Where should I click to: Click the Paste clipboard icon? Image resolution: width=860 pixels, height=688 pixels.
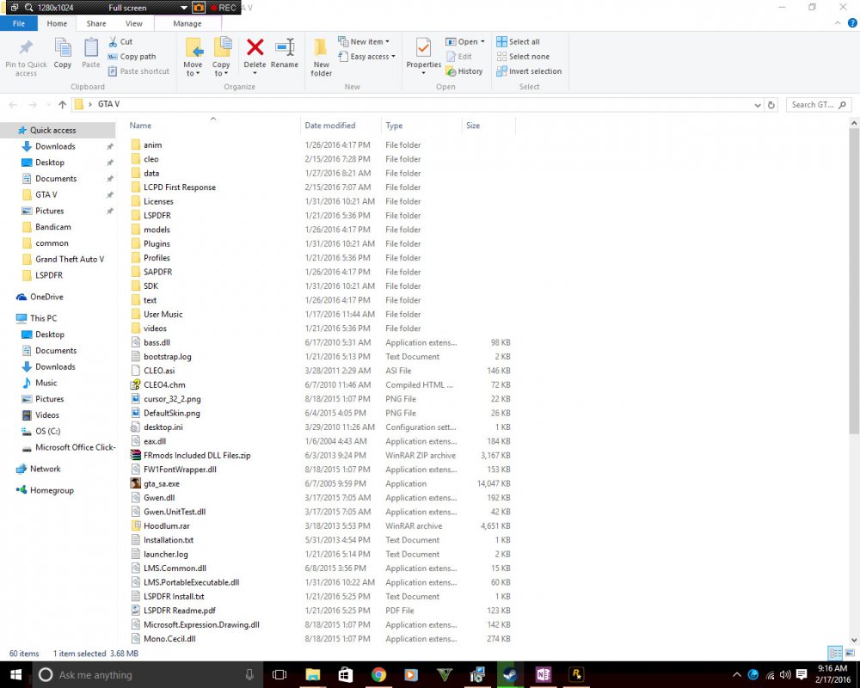(x=91, y=47)
